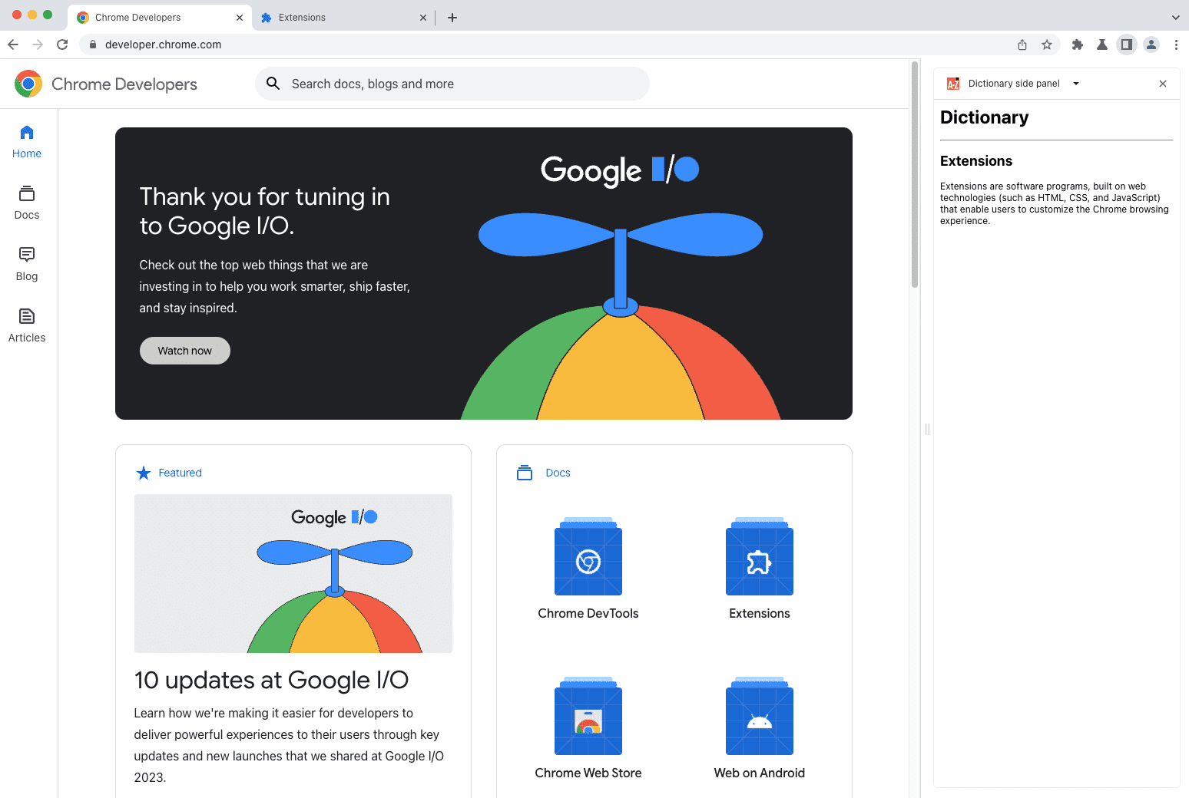The image size is (1189, 798).
Task: Click the Watch now button
Action: (x=184, y=350)
